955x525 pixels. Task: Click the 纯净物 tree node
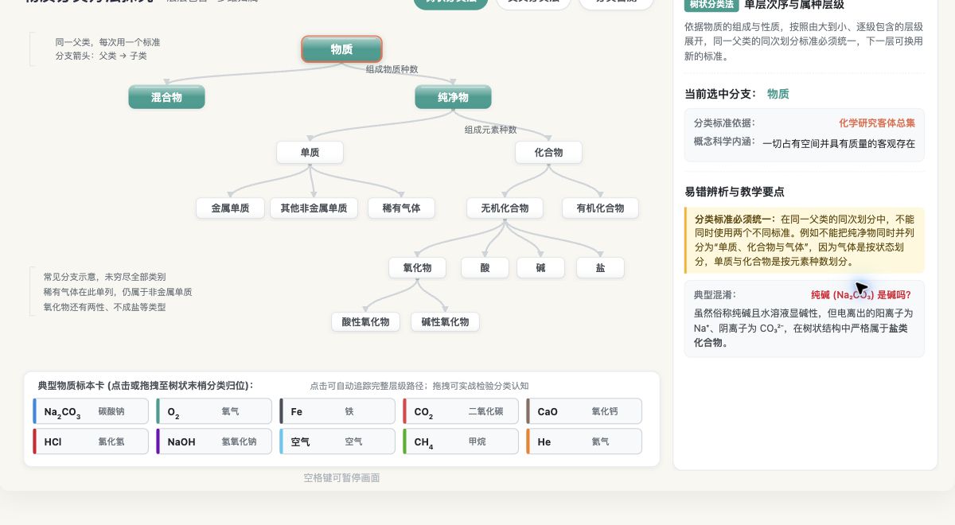coord(453,97)
